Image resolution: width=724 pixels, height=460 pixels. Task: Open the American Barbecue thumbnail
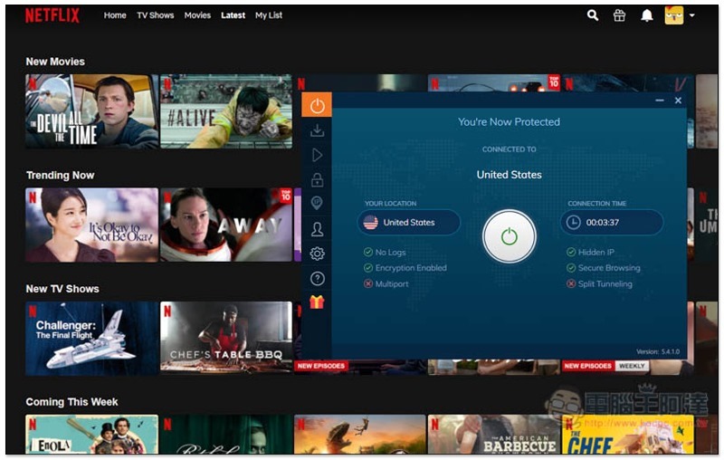494,434
